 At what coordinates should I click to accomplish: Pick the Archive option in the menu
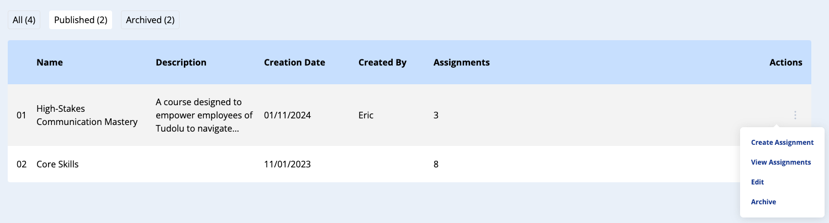[763, 202]
